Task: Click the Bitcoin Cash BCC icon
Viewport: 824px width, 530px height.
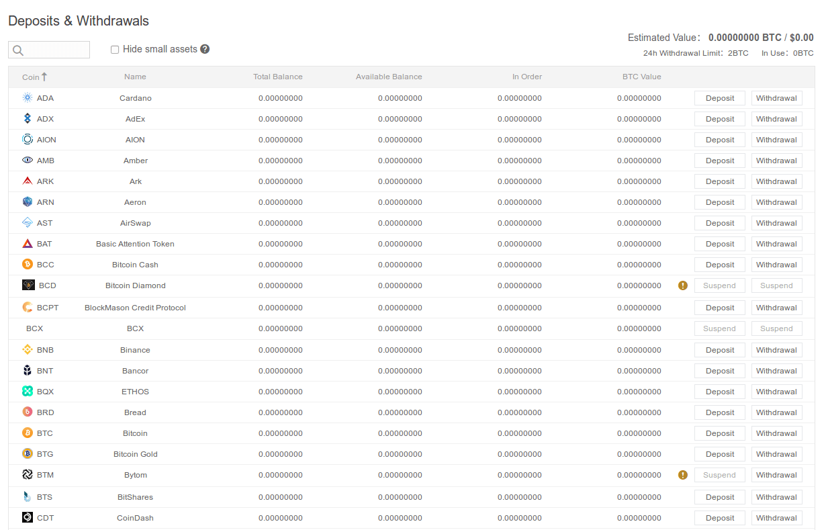Action: point(28,265)
